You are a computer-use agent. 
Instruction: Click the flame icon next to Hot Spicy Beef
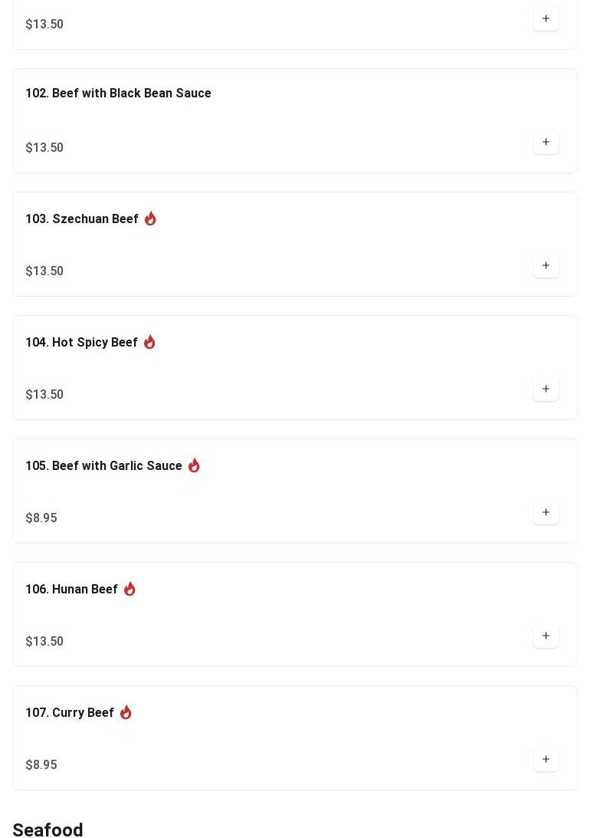point(149,342)
